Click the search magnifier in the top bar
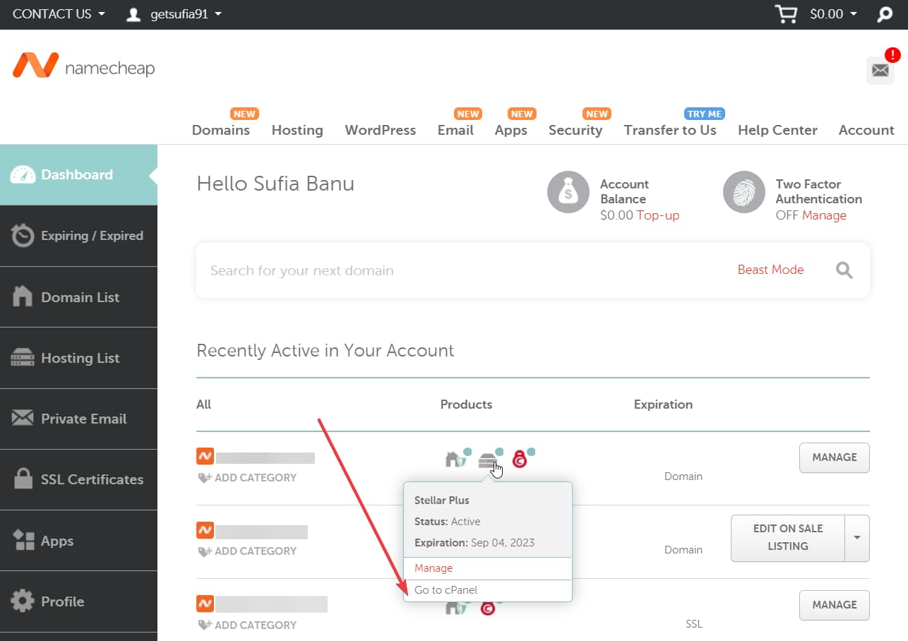 885,13
